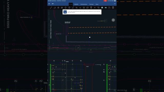The height and width of the screenshot is (92, 164).
Task: Open the View tab
Action: pyautogui.click(x=97, y=4)
